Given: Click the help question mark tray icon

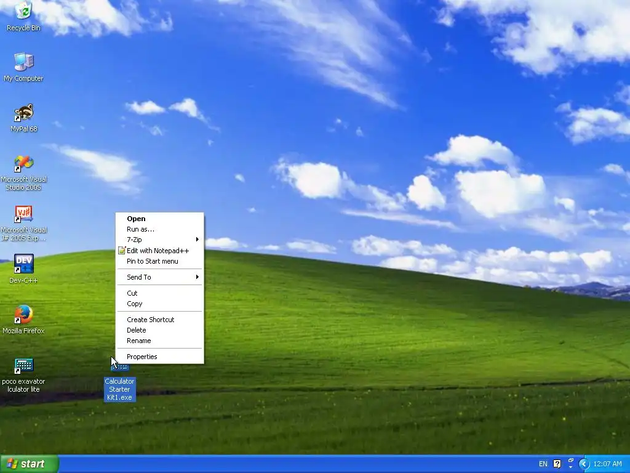Looking at the screenshot, I should coord(557,464).
